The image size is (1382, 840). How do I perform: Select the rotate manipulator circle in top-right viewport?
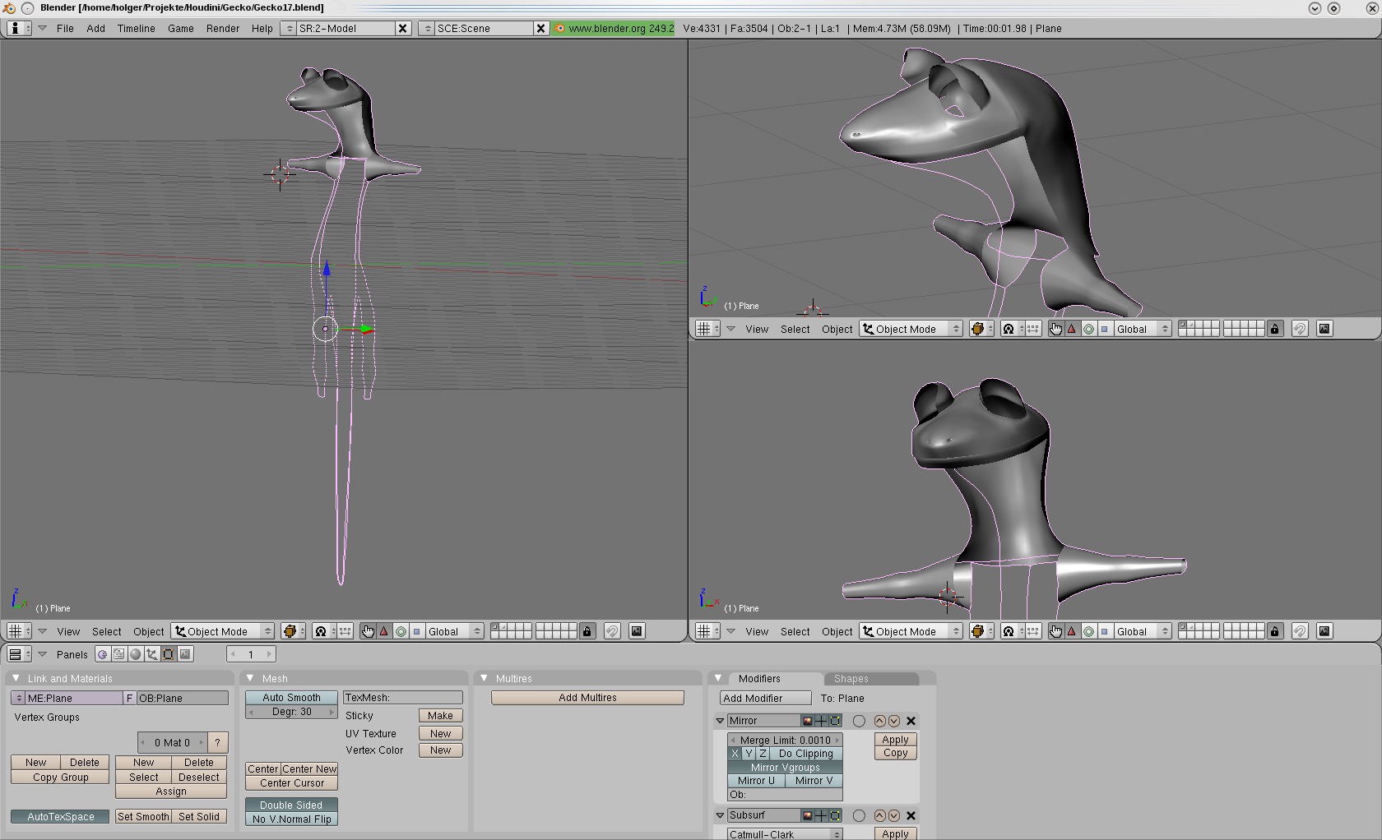pyautogui.click(x=1088, y=329)
